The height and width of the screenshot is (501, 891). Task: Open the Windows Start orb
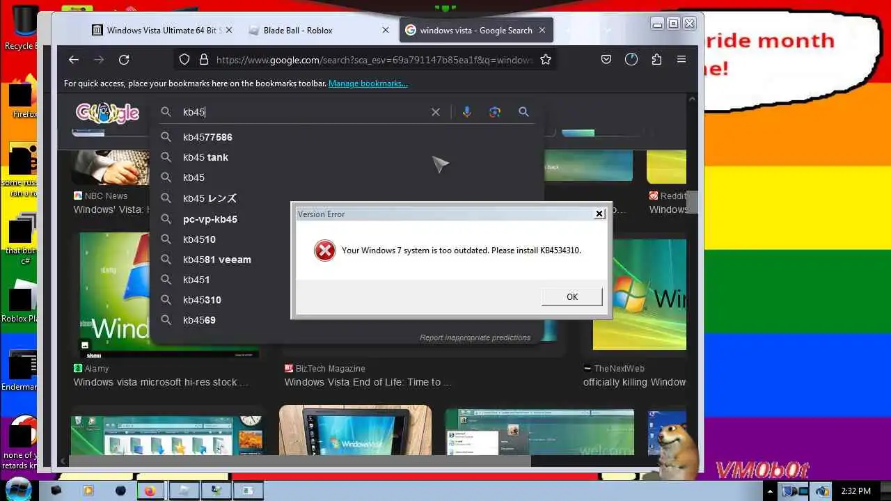tap(18, 490)
